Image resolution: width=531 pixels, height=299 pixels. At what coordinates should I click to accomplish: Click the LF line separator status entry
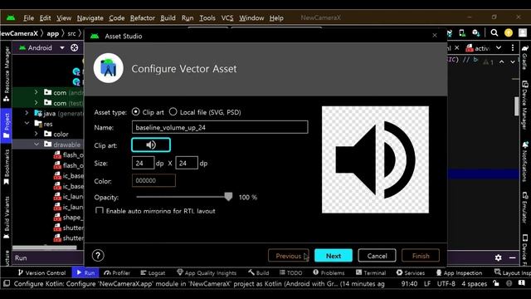pyautogui.click(x=427, y=283)
